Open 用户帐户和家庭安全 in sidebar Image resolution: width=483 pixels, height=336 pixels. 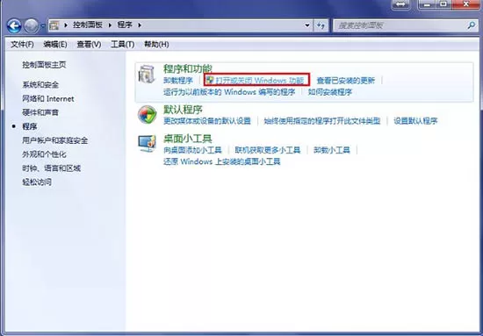click(x=54, y=140)
